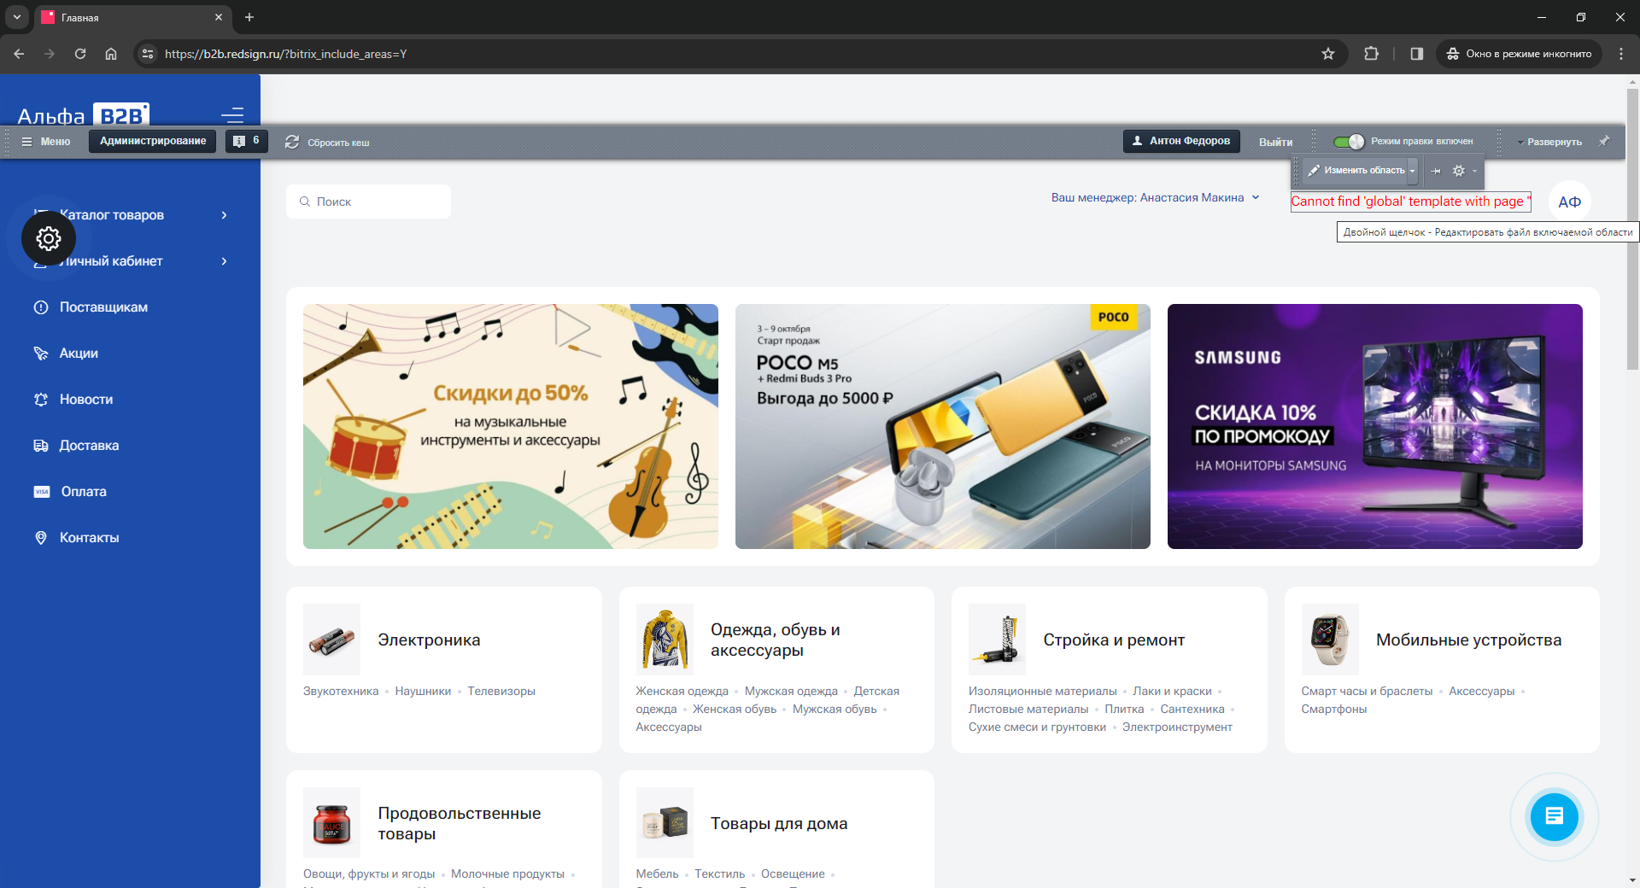Click the browser address bar URL
Image resolution: width=1640 pixels, height=888 pixels.
pos(285,54)
